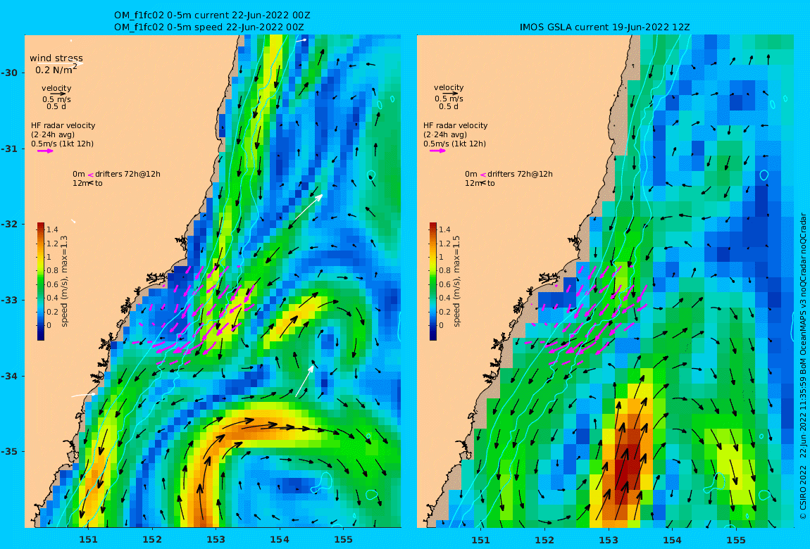Viewport: 810px width, 549px height.
Task: Click '(2-24h avg)' text on IMOS GSLA map
Action: (x=445, y=134)
